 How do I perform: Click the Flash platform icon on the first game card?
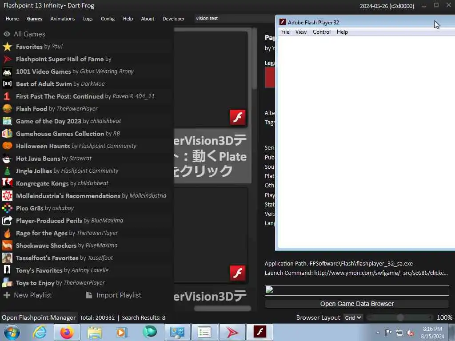point(238,117)
